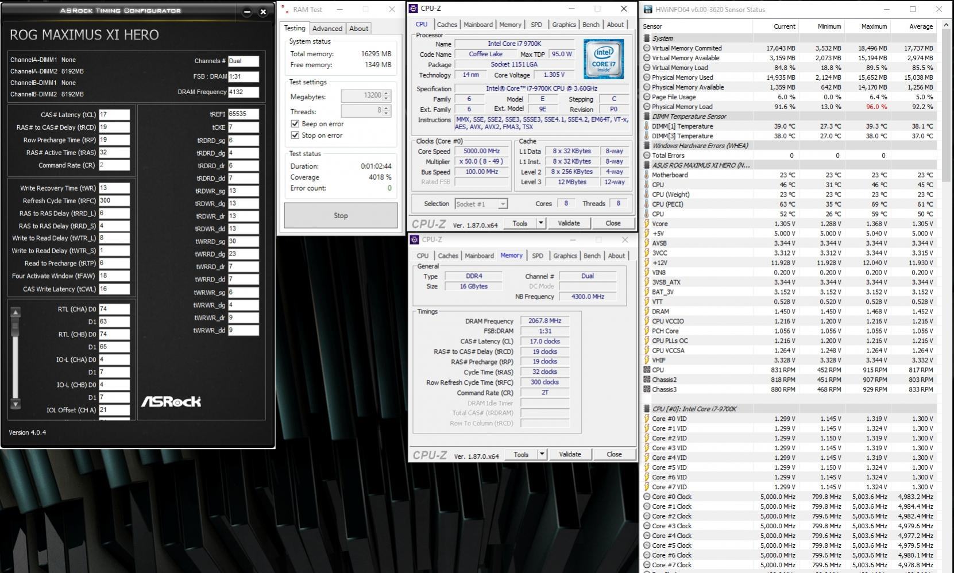
Task: Click the RAM Test title bar icon
Action: (x=285, y=9)
